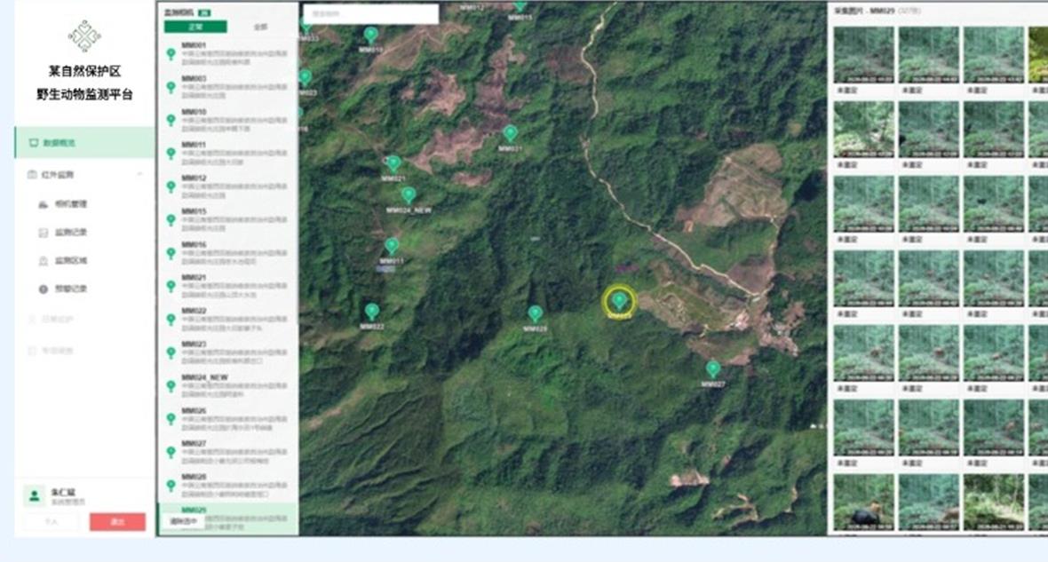The width and height of the screenshot is (1048, 562).
Task: Select the highlighted MM029 map pin
Action: tap(619, 300)
